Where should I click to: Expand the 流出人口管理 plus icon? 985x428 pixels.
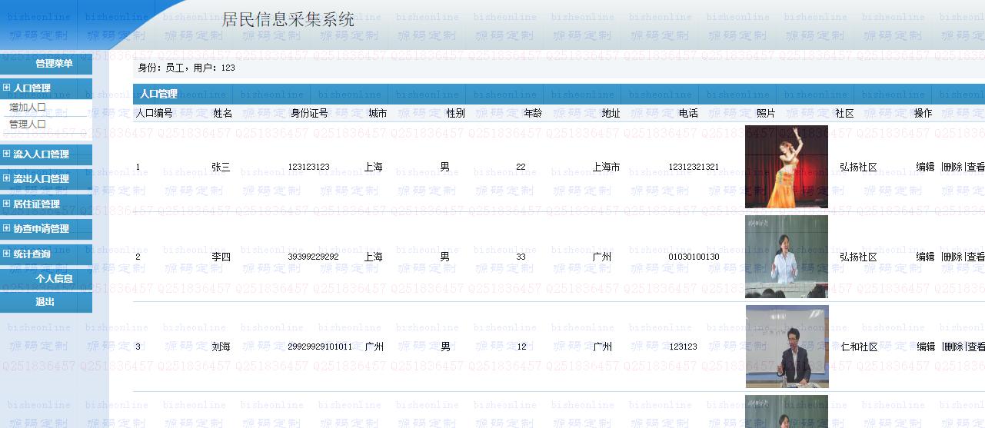(7, 178)
